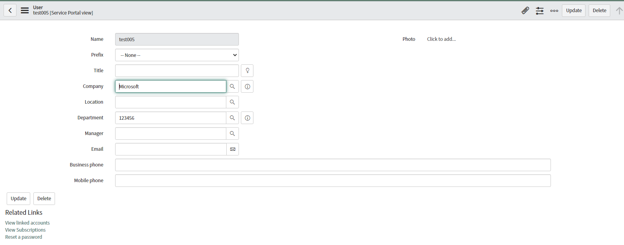Click the Email field label
Viewport: 624px width, 245px height.
pos(97,149)
